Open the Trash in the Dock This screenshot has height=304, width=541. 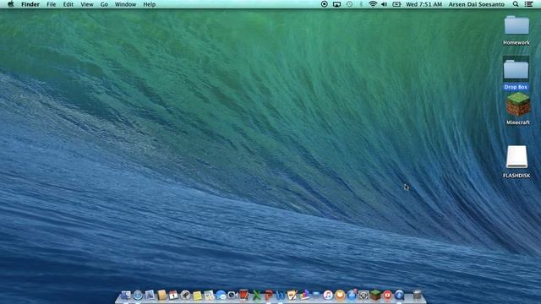tap(417, 295)
